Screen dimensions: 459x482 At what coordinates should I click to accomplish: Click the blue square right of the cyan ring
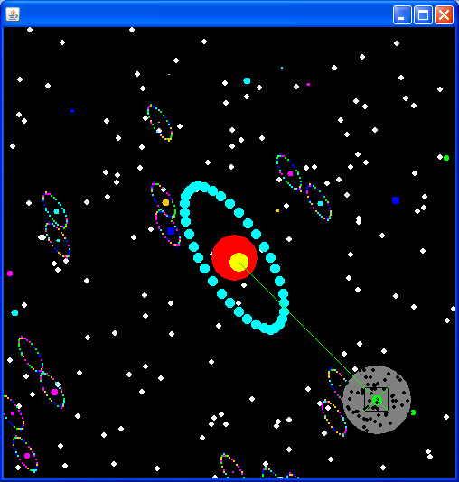coord(396,200)
